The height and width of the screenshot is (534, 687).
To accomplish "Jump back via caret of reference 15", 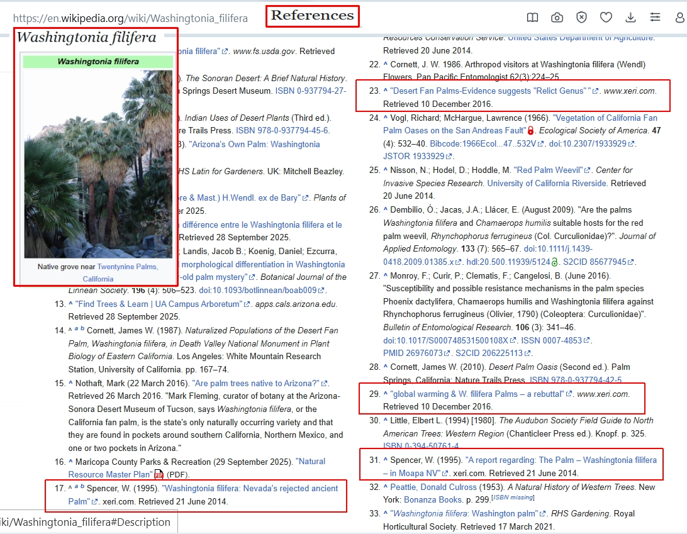I will pos(70,382).
